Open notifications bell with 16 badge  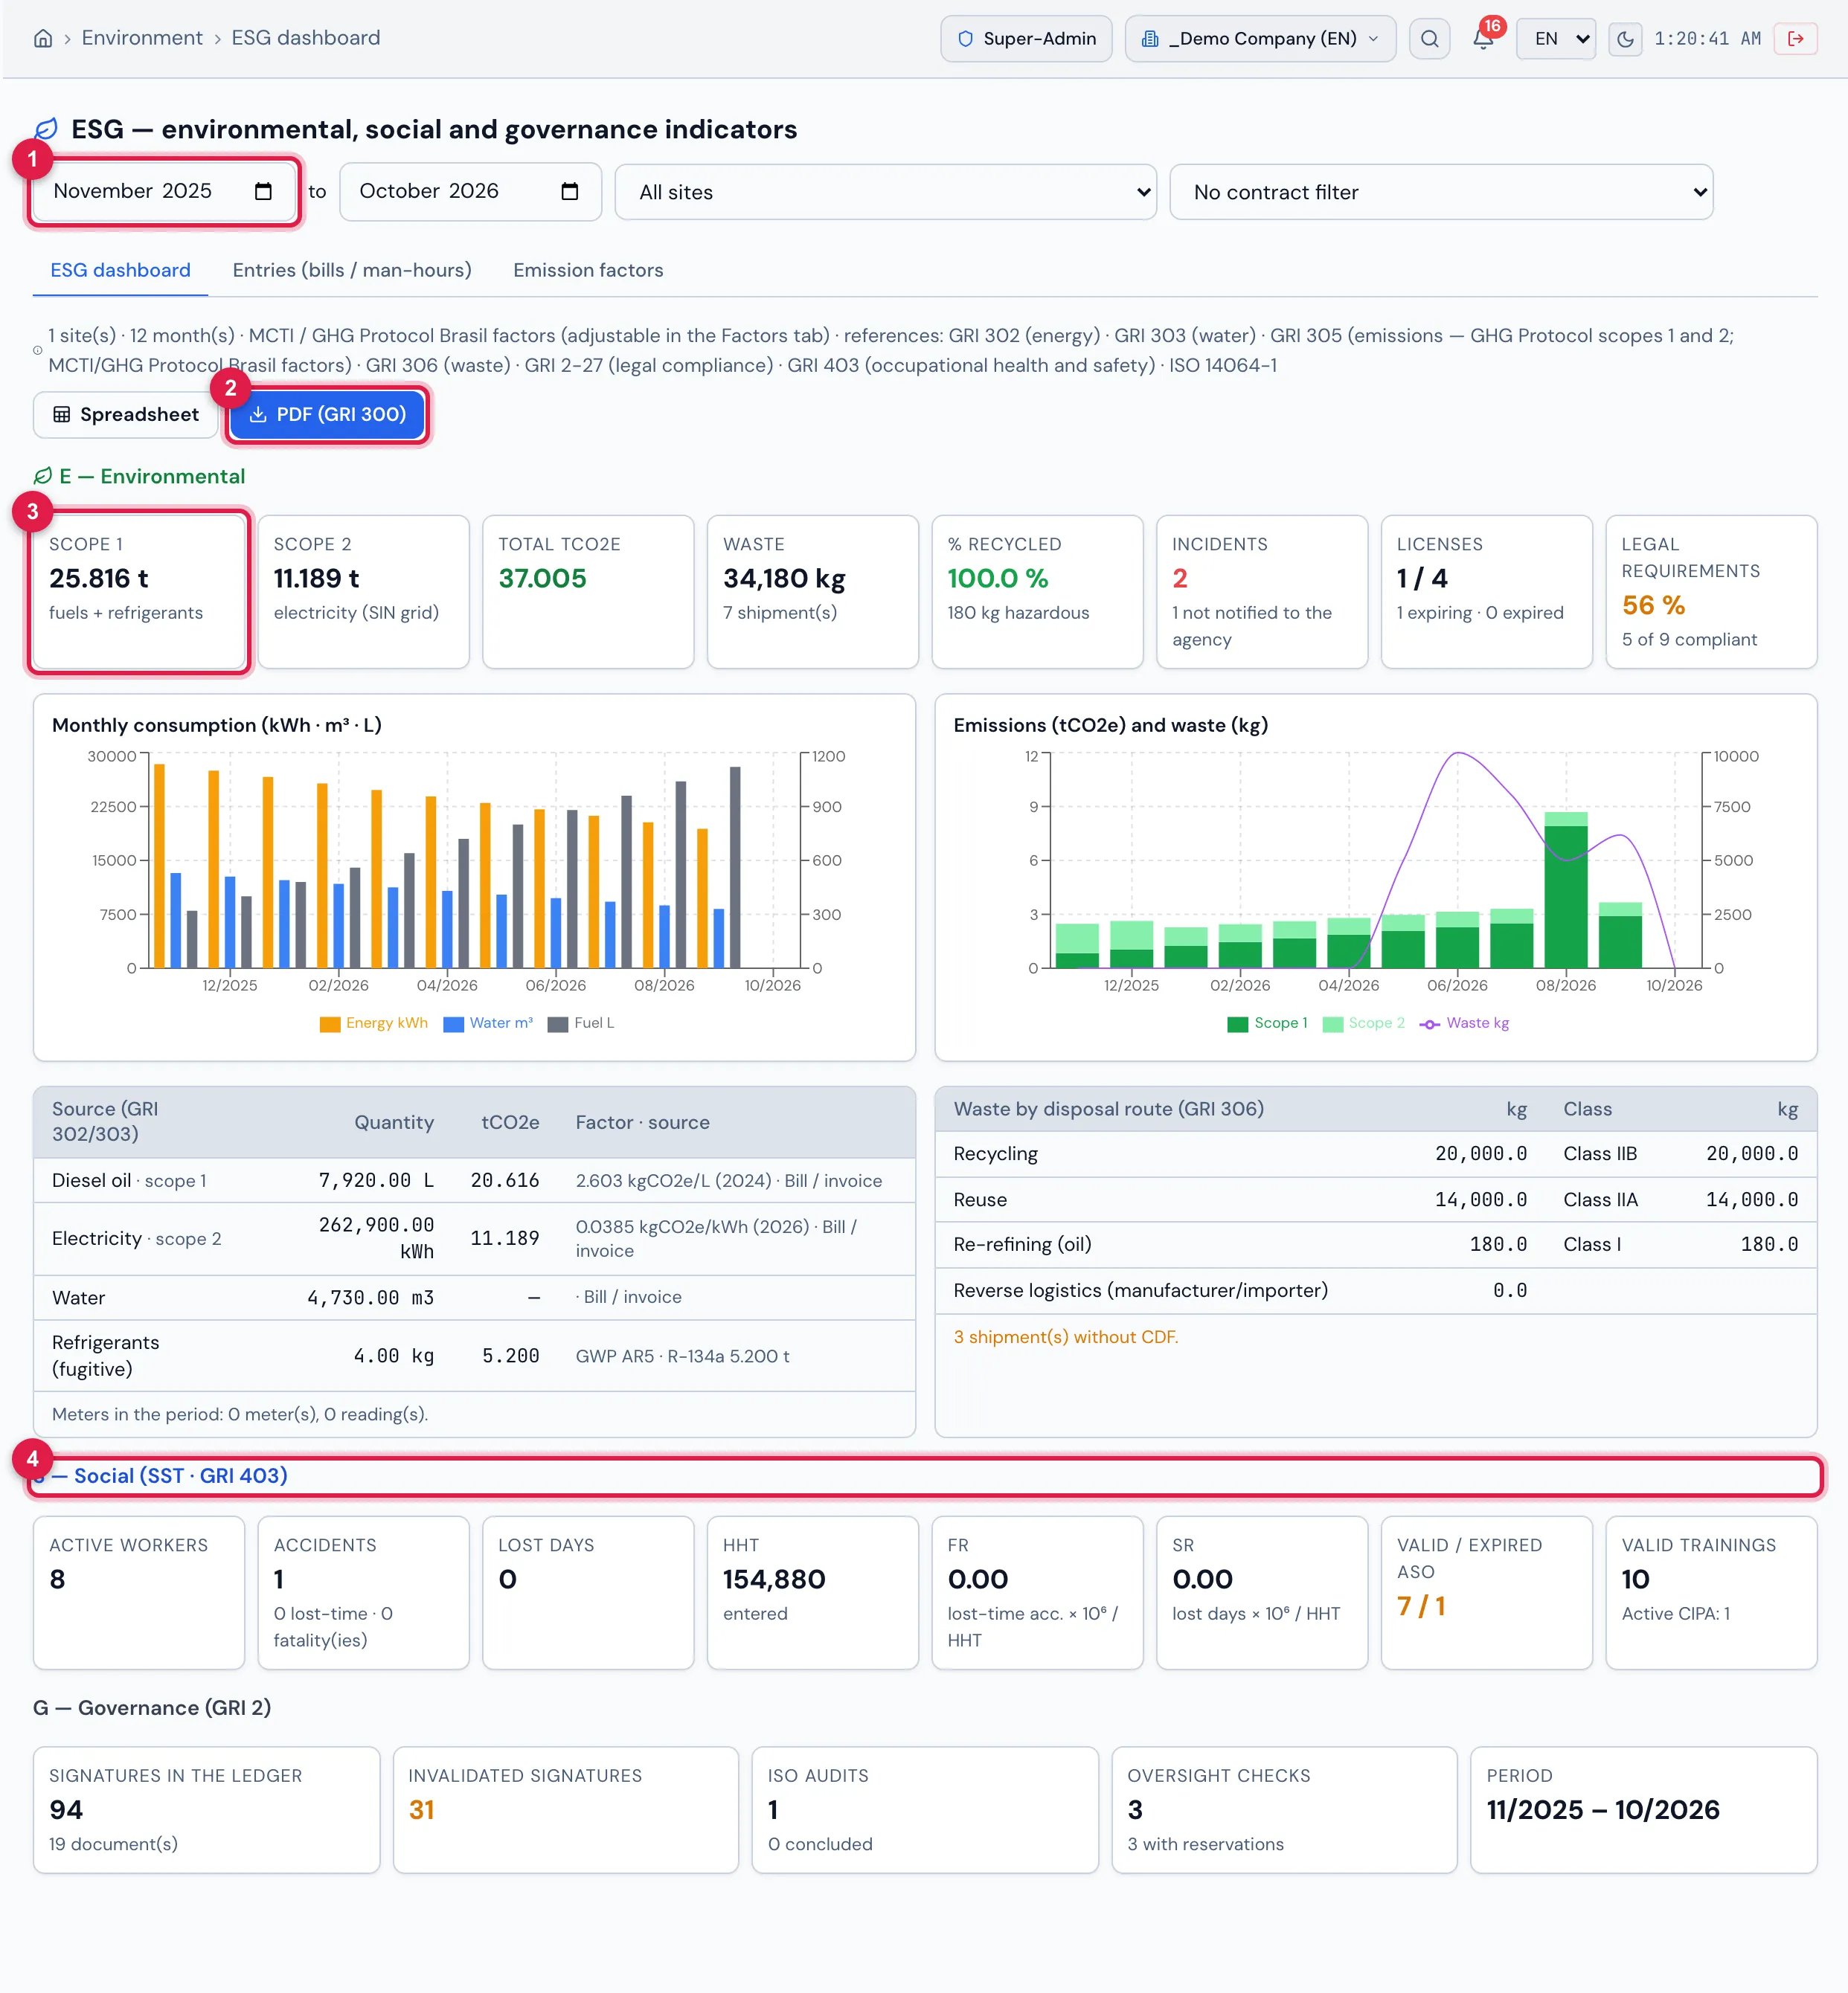[x=1483, y=38]
